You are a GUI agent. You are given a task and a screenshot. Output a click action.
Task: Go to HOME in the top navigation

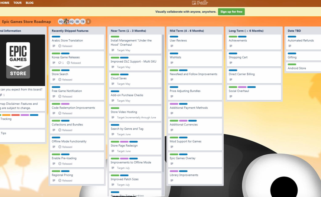[x=5, y=3]
